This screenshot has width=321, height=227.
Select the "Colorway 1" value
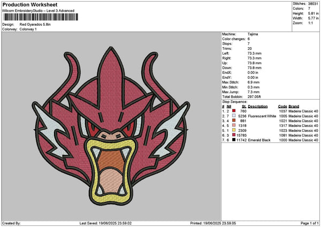click(28, 29)
